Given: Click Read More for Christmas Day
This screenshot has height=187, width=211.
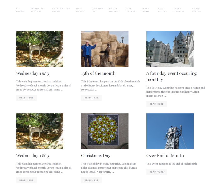Looking at the screenshot, I should [x=91, y=180].
